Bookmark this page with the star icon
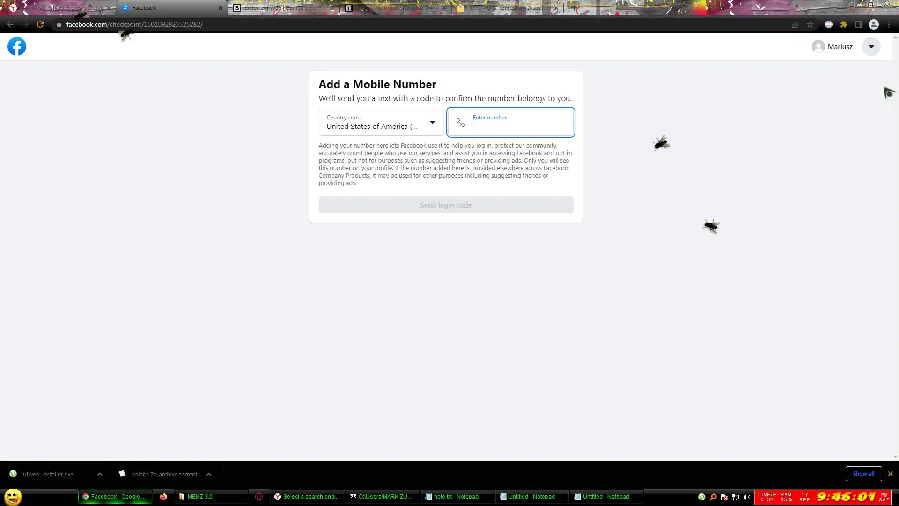The image size is (899, 506). pos(810,24)
